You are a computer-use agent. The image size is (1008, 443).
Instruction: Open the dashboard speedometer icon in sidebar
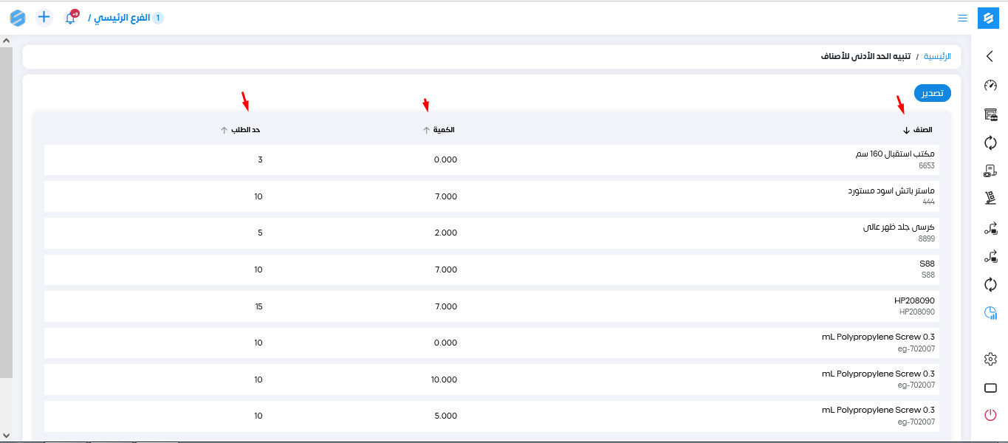click(990, 86)
